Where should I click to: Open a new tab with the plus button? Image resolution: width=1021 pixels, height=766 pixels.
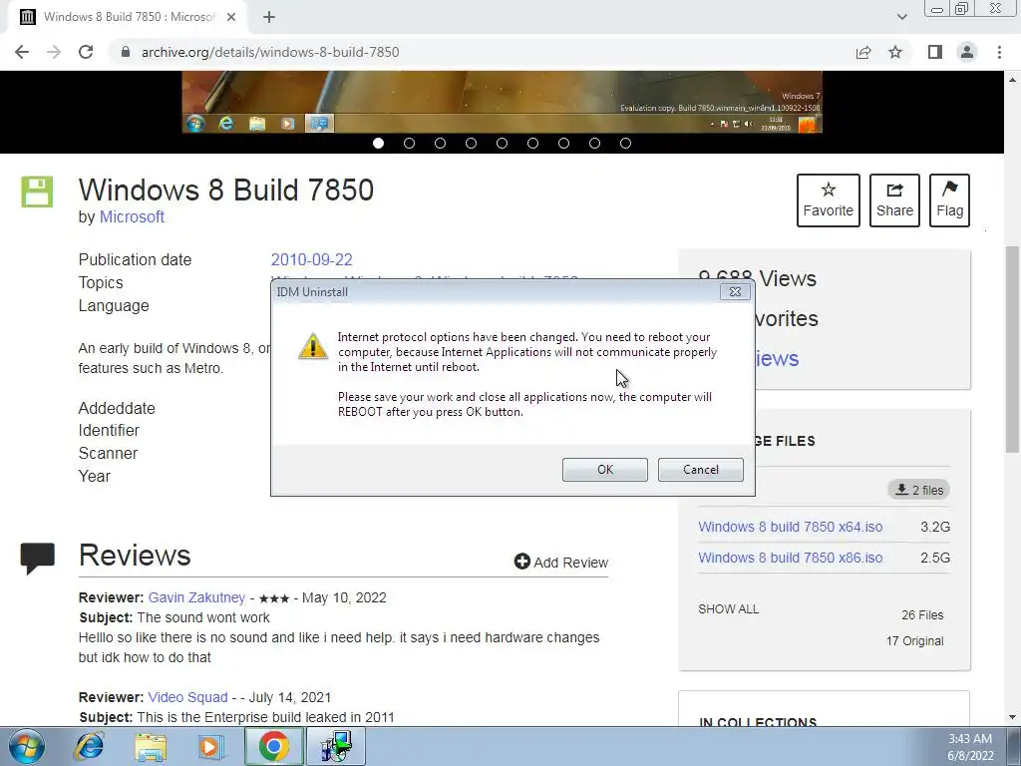pyautogui.click(x=269, y=17)
